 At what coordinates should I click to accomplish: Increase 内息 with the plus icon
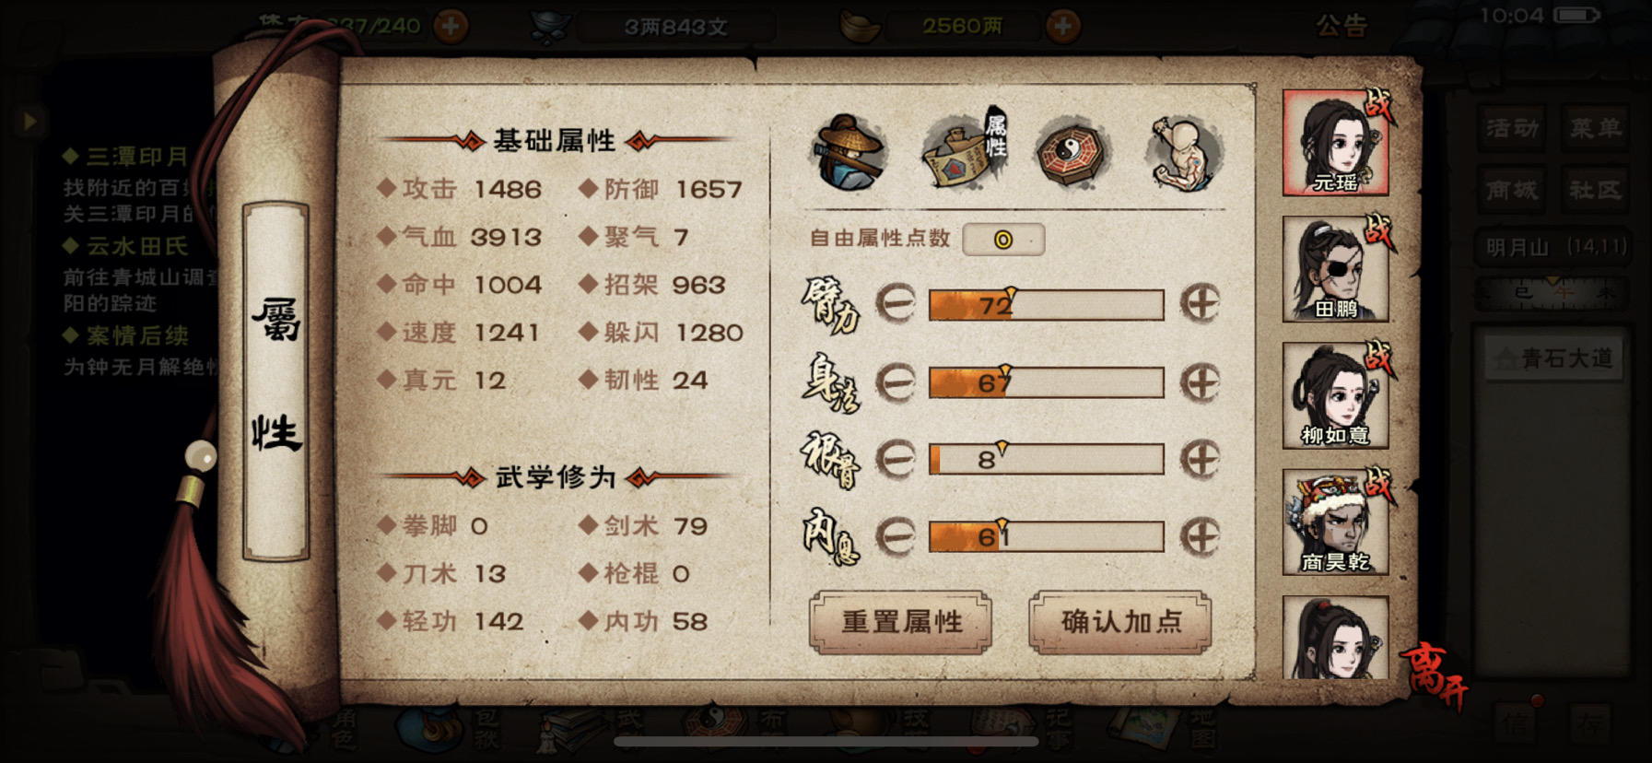(x=1200, y=536)
